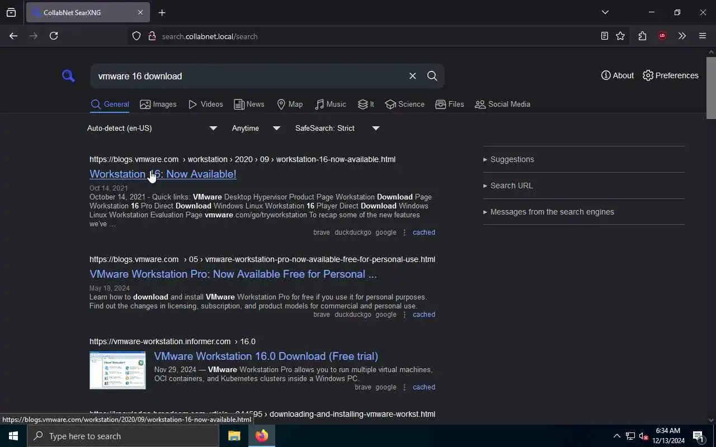Switch to the It tab
The height and width of the screenshot is (447, 716).
pos(366,104)
